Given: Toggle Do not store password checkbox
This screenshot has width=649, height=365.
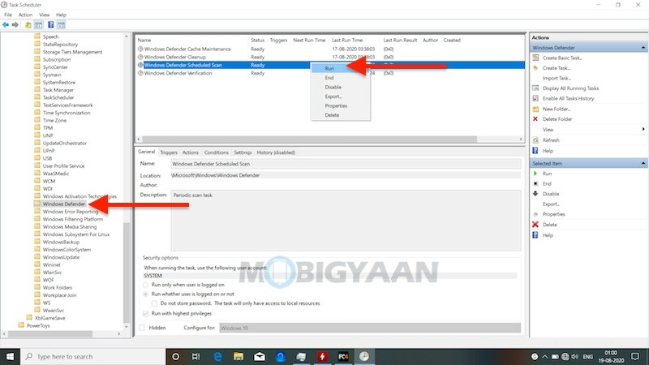Looking at the screenshot, I should [x=154, y=303].
